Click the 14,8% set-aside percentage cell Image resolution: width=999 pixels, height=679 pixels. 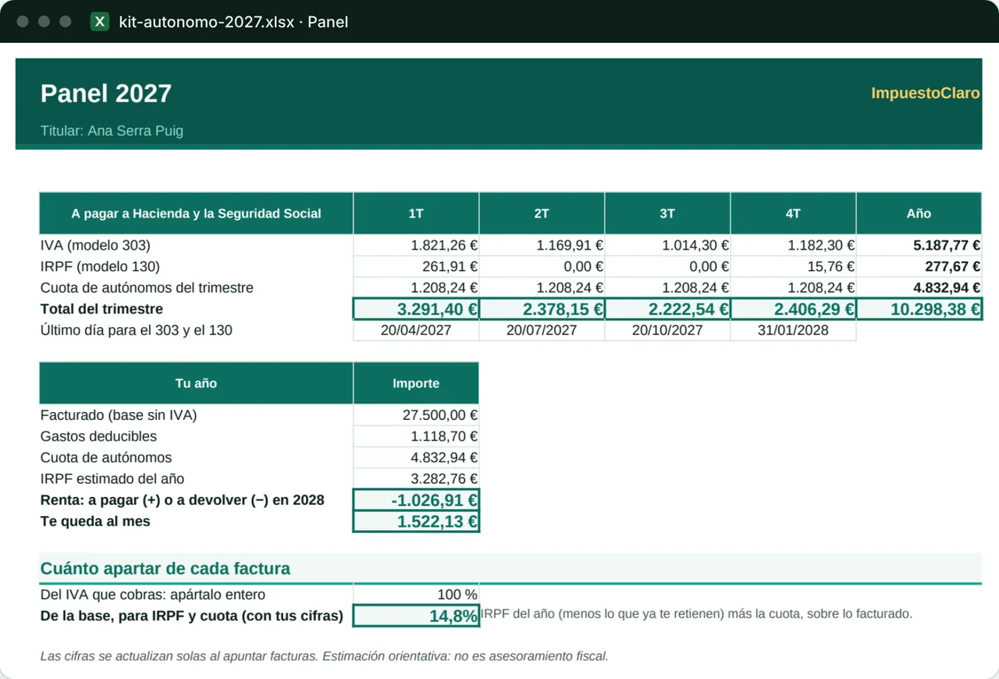[x=416, y=616]
